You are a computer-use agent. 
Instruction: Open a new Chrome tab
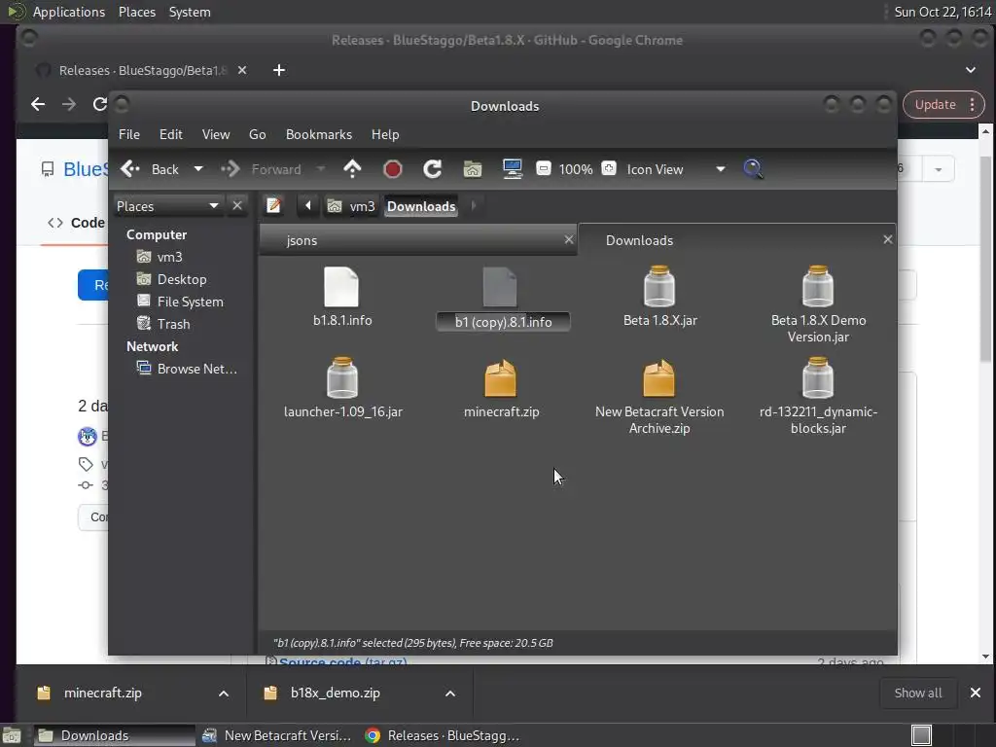coord(279,70)
